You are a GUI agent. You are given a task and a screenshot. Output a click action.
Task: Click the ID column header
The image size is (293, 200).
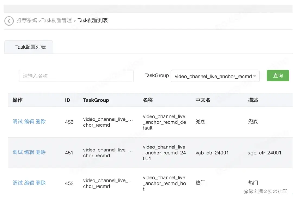coord(68,100)
